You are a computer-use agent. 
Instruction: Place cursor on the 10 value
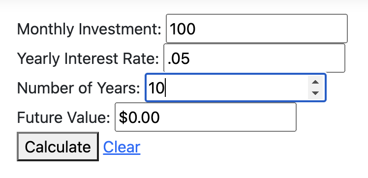coord(156,88)
